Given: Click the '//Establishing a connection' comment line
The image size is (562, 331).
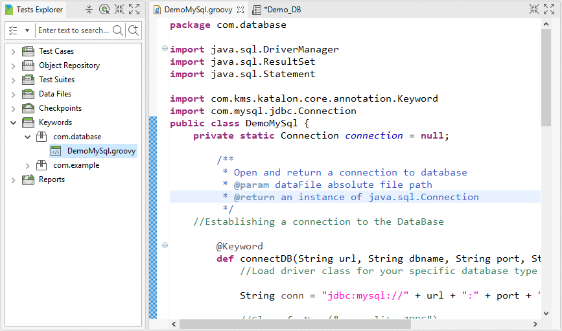Looking at the screenshot, I should pos(318,222).
